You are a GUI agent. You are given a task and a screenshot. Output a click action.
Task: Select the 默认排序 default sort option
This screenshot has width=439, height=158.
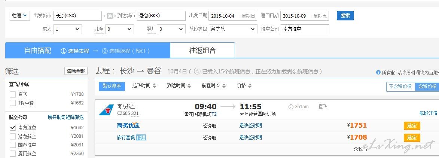point(112,86)
